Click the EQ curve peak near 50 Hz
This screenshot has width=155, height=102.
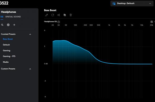pos(64,40)
